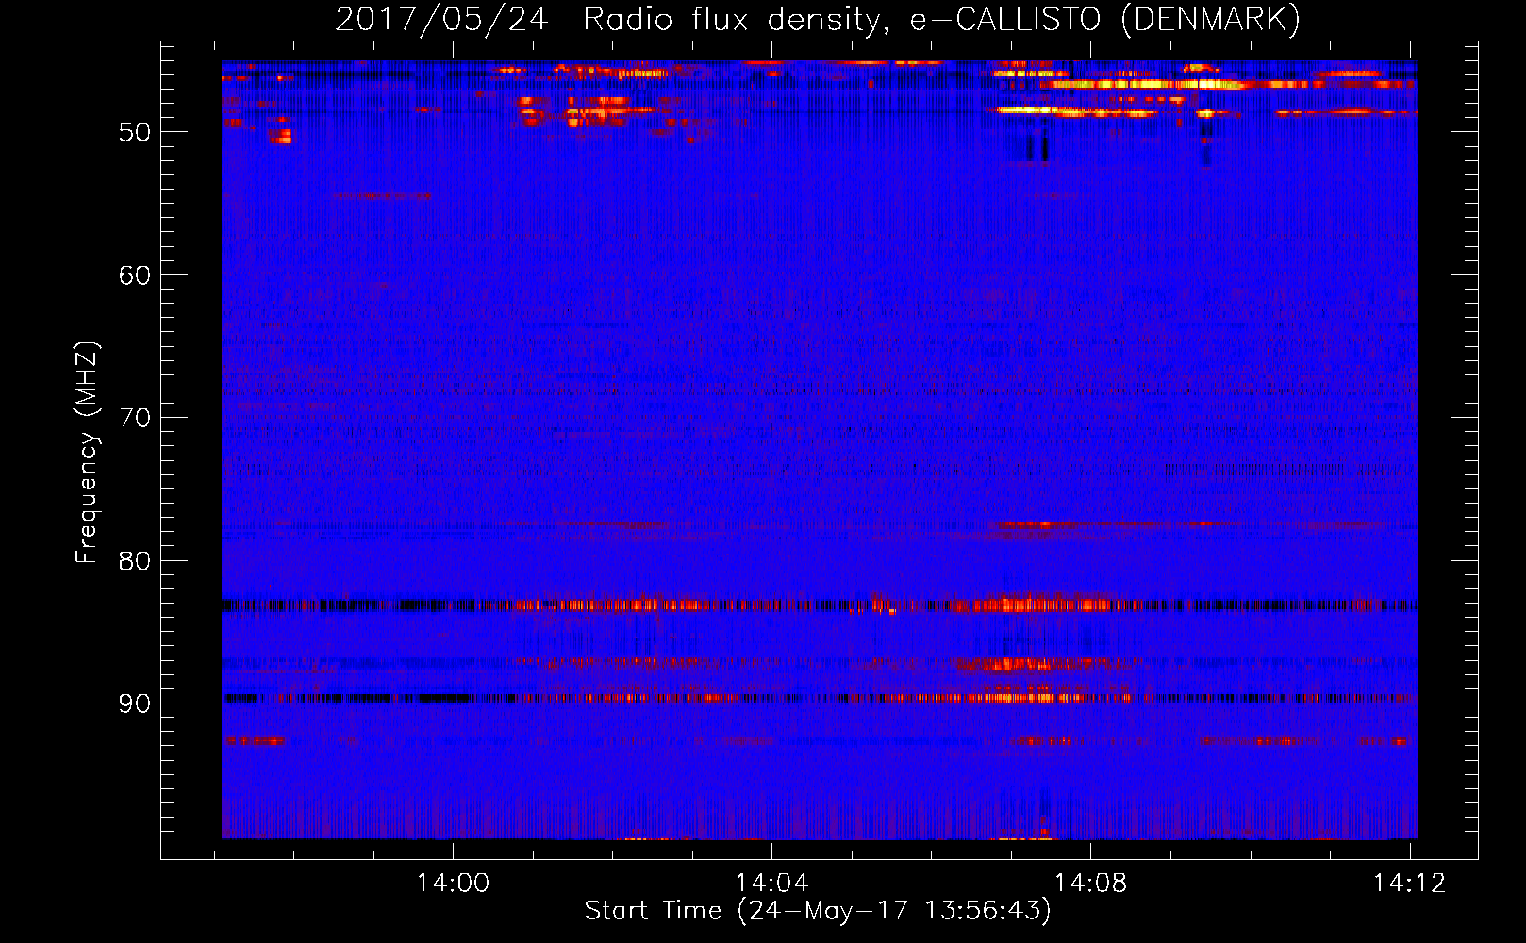Click the 'Start Time (24-May-17 13:56:43)' label
Screen dimensions: 1526x943
[x=818, y=911]
